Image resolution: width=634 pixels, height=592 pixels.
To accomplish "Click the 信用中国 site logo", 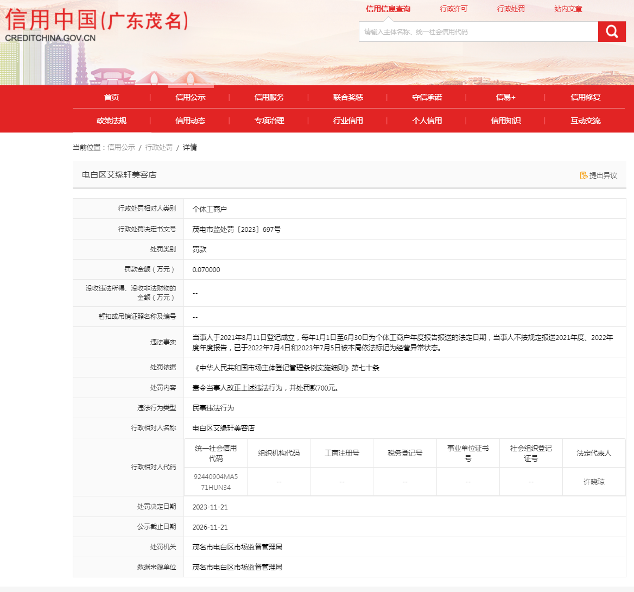I will coord(97,26).
